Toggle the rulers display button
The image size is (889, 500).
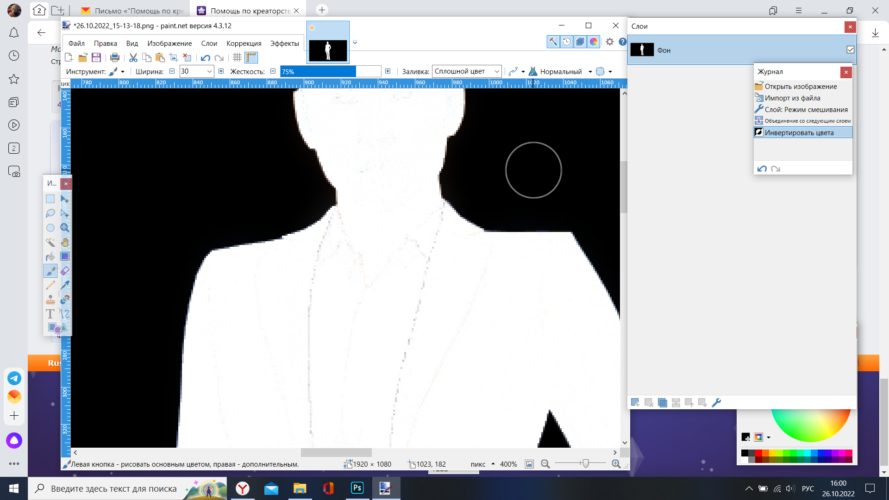(251, 57)
